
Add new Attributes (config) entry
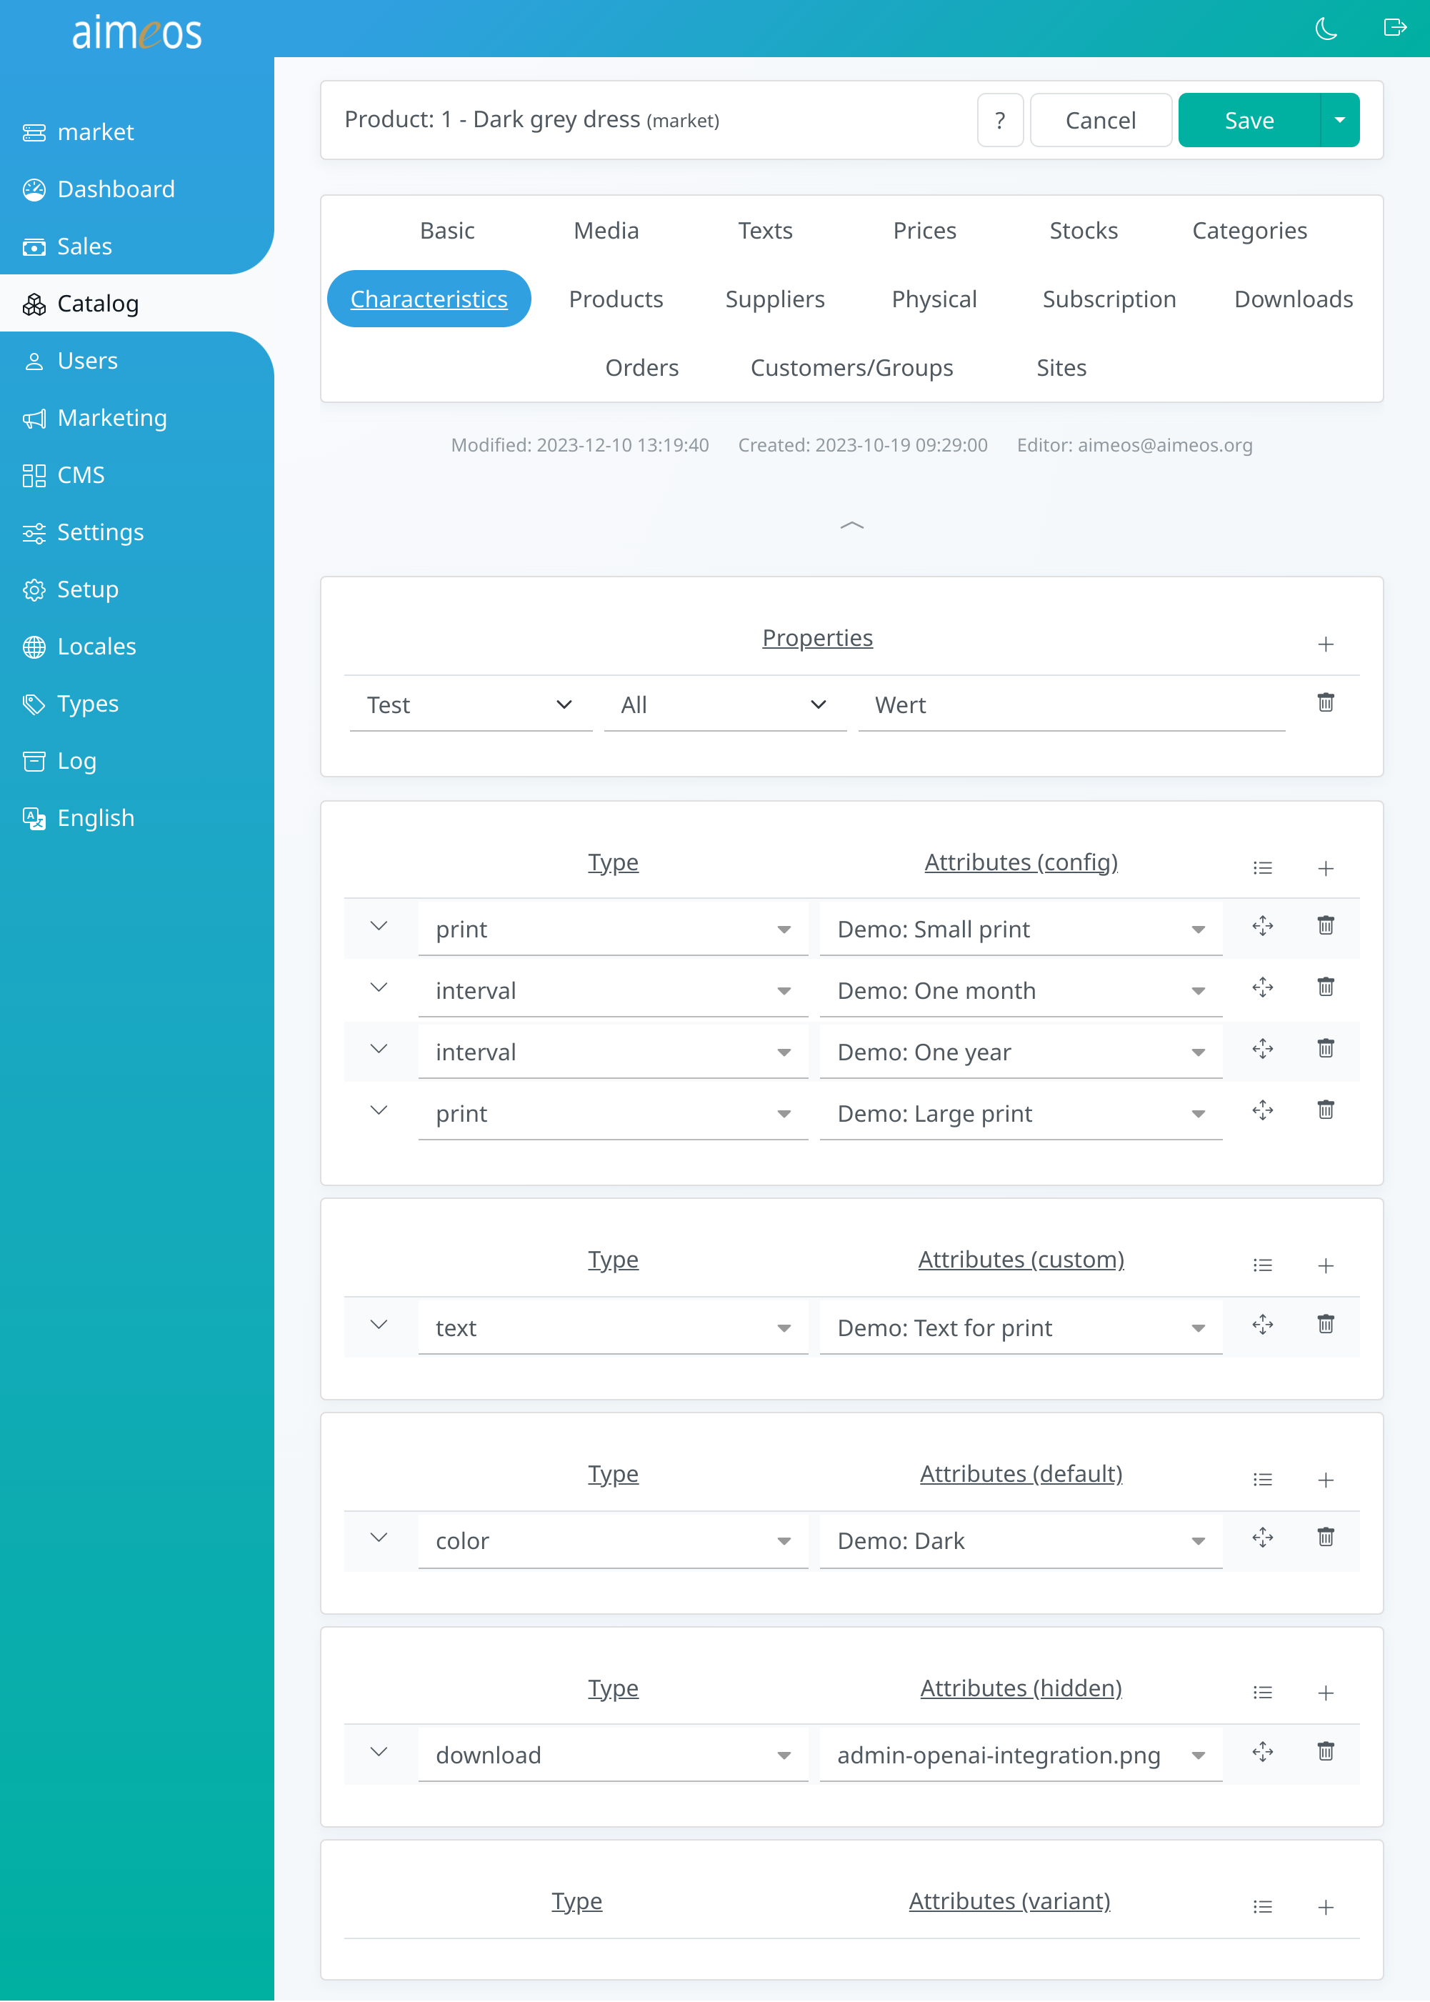click(1325, 868)
